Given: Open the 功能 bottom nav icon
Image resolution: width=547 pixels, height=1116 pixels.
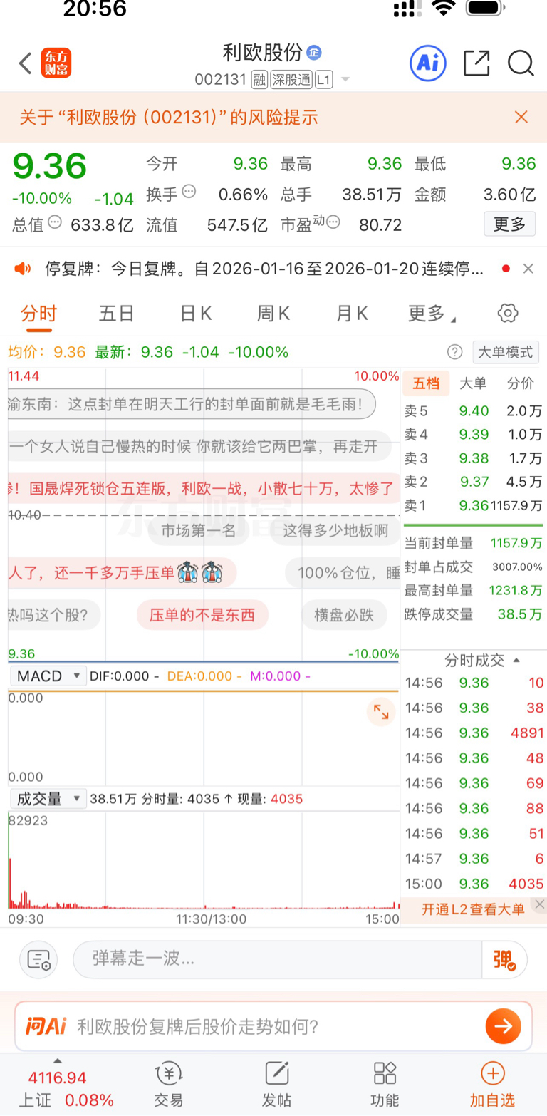Looking at the screenshot, I should point(385,1084).
